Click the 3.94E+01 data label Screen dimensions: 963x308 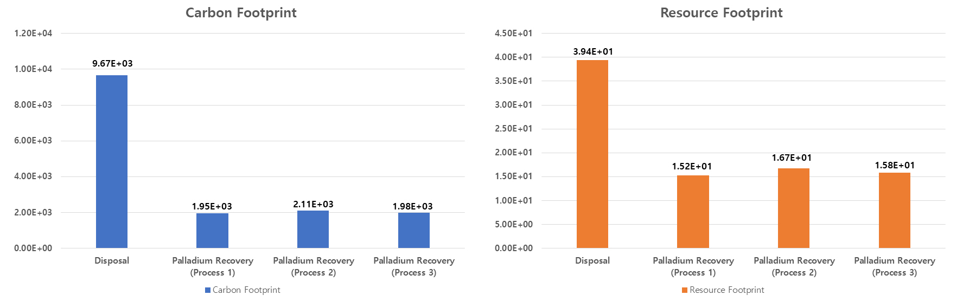tap(593, 51)
